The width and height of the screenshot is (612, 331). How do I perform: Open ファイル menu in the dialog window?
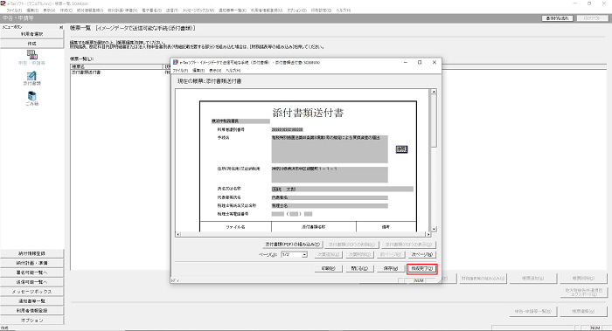181,71
